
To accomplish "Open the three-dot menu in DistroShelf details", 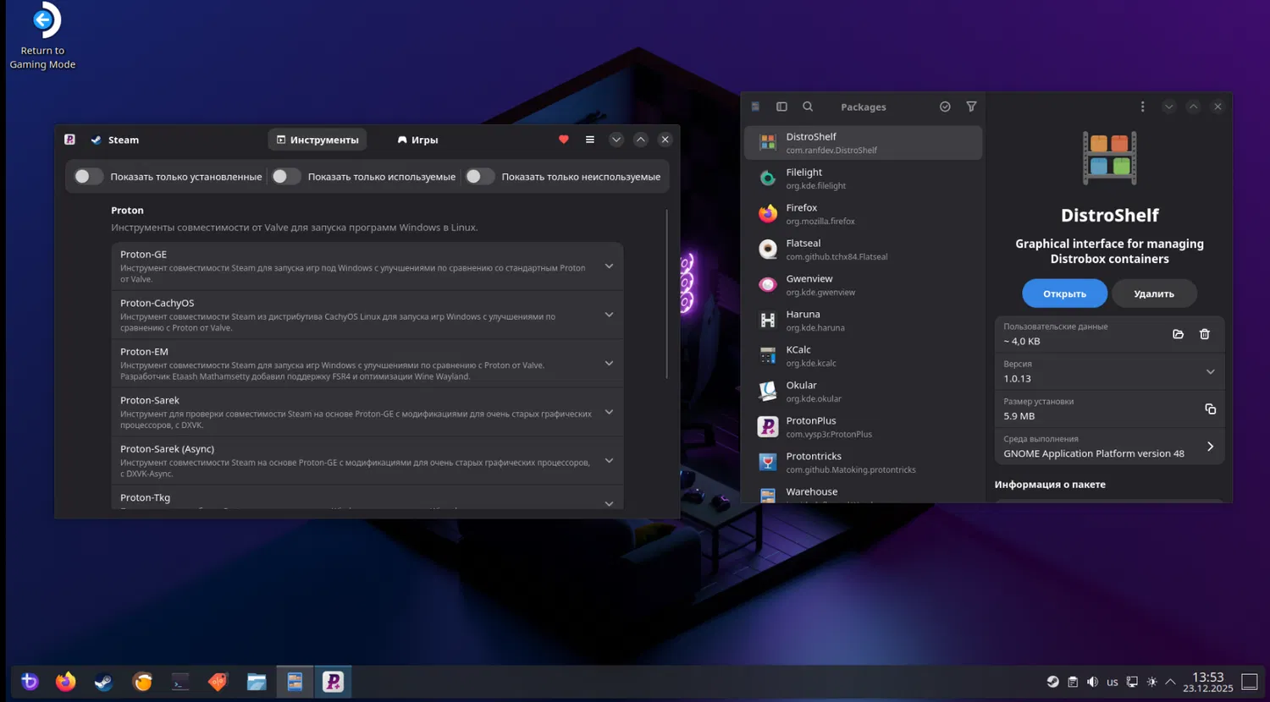I will pyautogui.click(x=1142, y=107).
